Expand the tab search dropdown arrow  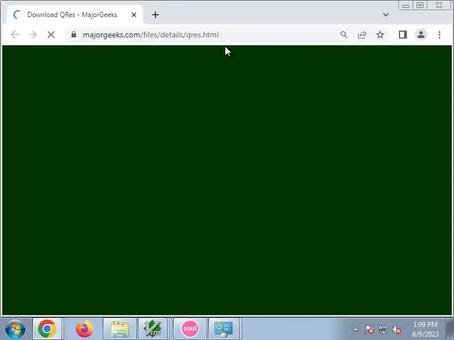tap(386, 15)
